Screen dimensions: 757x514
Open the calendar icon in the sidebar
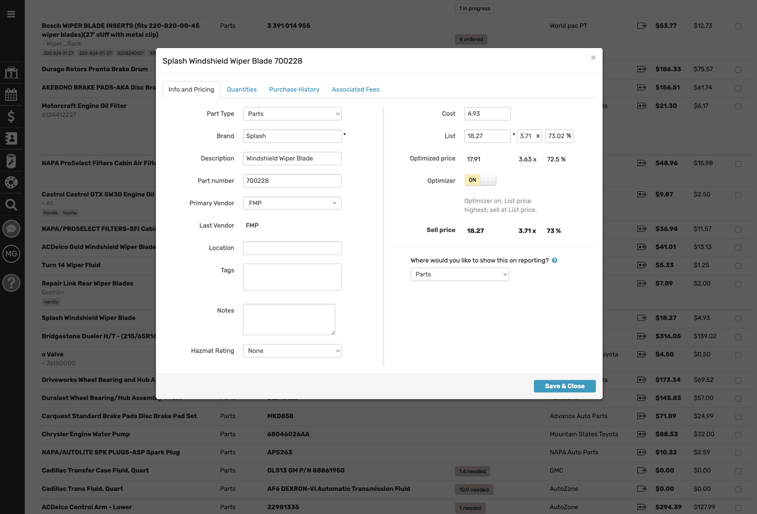[x=11, y=94]
